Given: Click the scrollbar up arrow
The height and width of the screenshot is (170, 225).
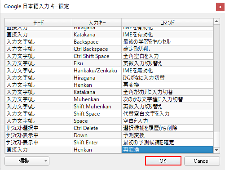Looking at the screenshot, I should coord(216,22).
